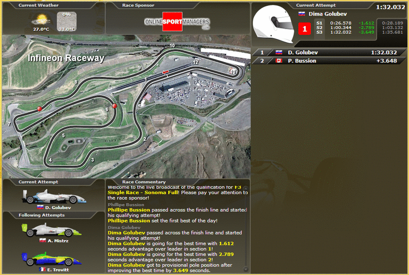Screen dimensions: 409x275
Task: Click the -2.789 sector two delta
Action: point(366,28)
